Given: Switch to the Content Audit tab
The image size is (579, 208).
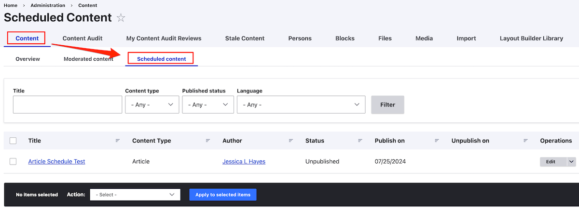Looking at the screenshot, I should coord(83,39).
